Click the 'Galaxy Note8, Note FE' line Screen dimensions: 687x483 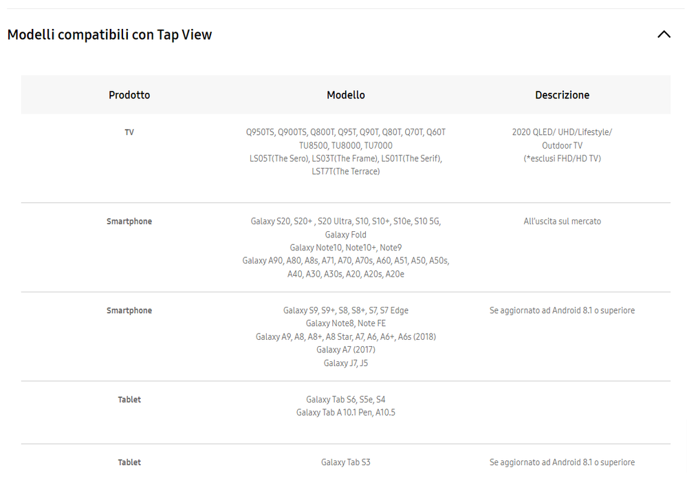click(x=346, y=323)
